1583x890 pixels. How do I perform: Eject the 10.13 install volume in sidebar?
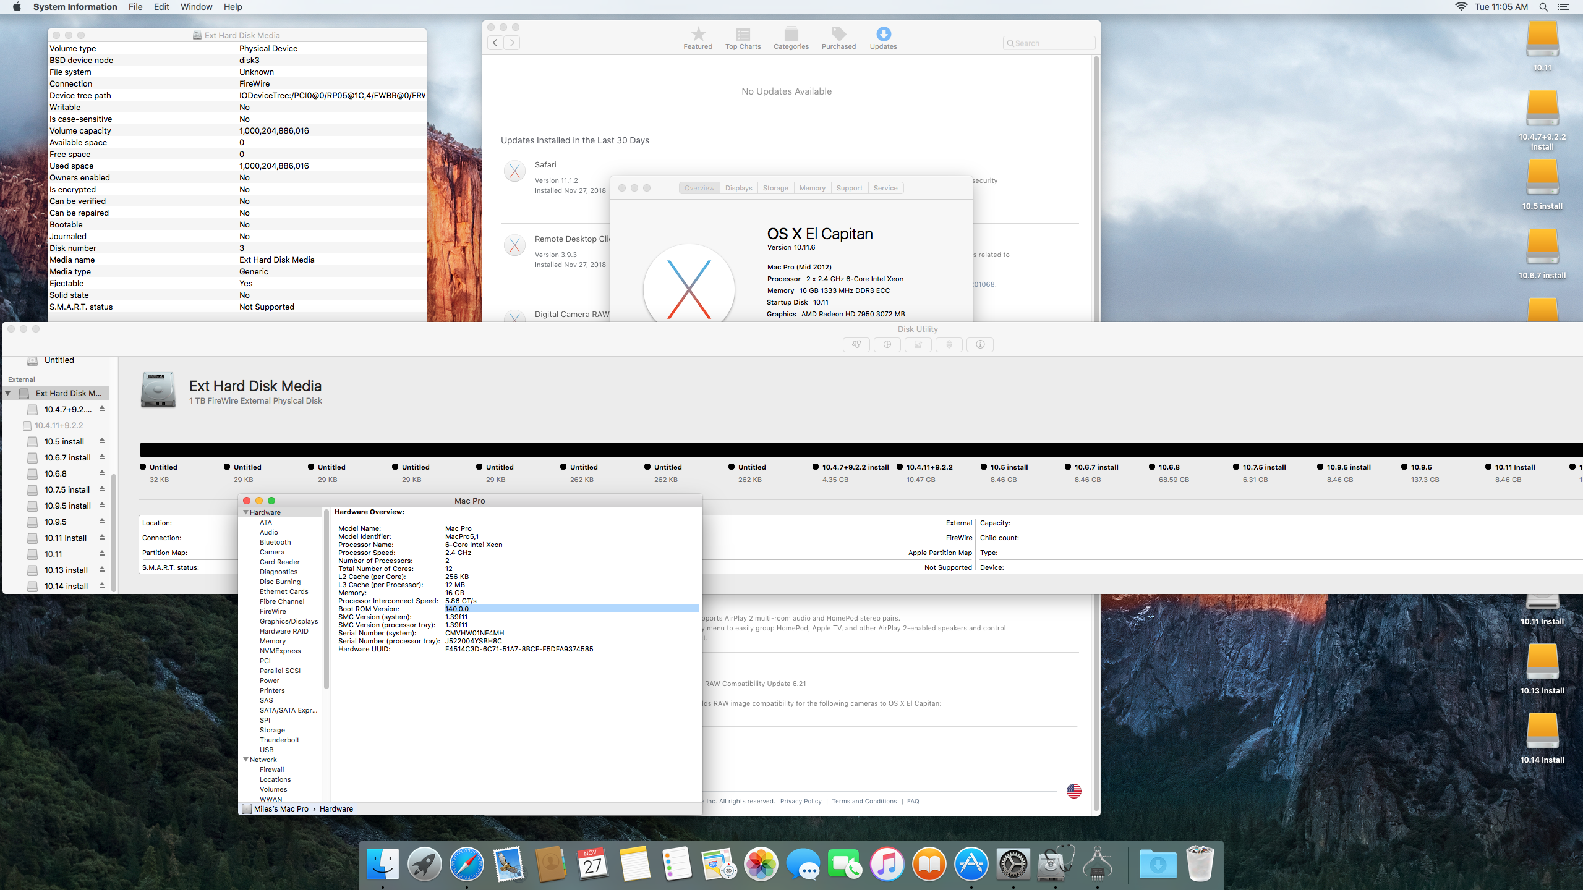click(x=102, y=570)
